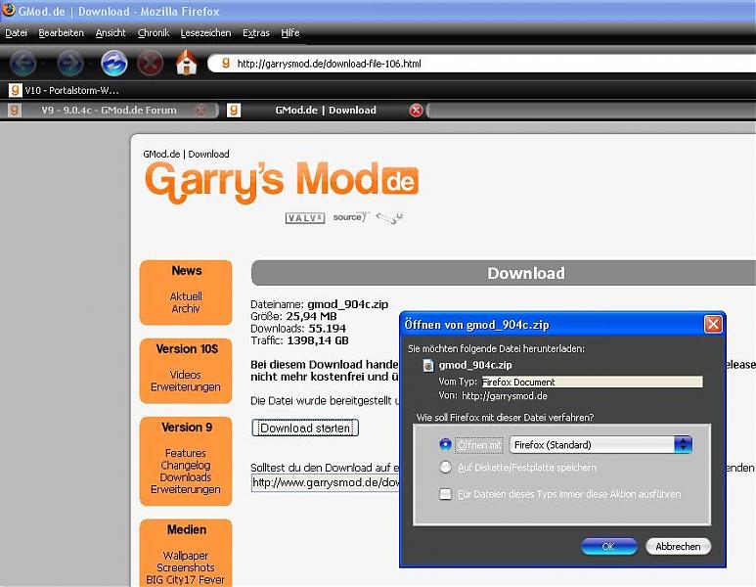Select the 'Öffnen mit' radio button

tap(446, 444)
